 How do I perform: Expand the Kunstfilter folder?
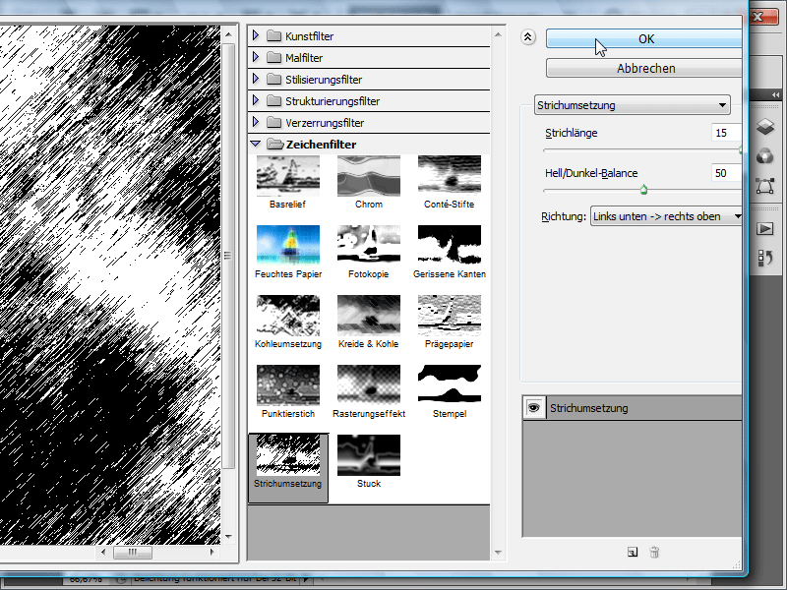click(256, 35)
